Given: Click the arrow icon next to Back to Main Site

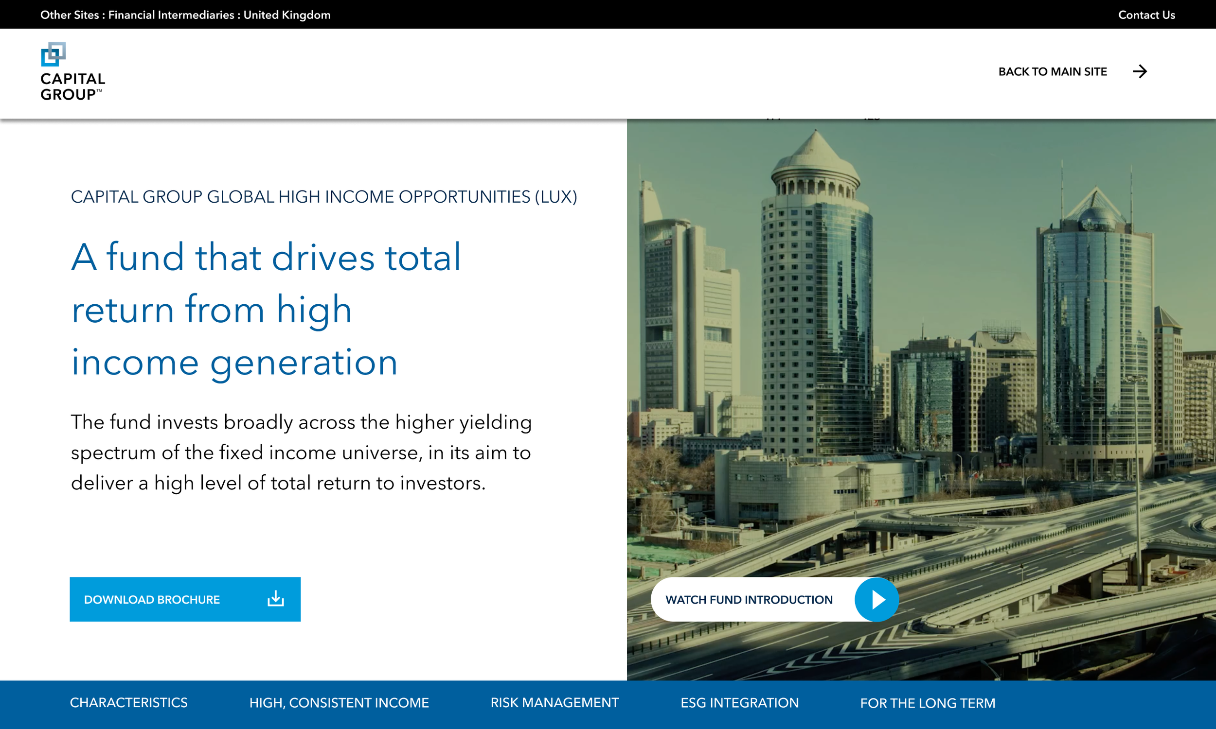Looking at the screenshot, I should tap(1141, 72).
